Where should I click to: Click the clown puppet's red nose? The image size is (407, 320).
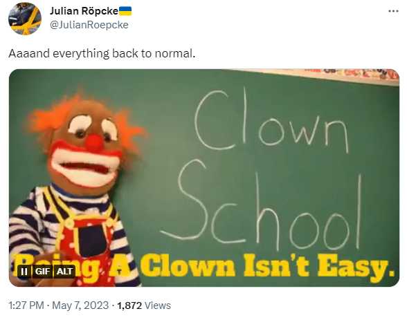pos(93,143)
